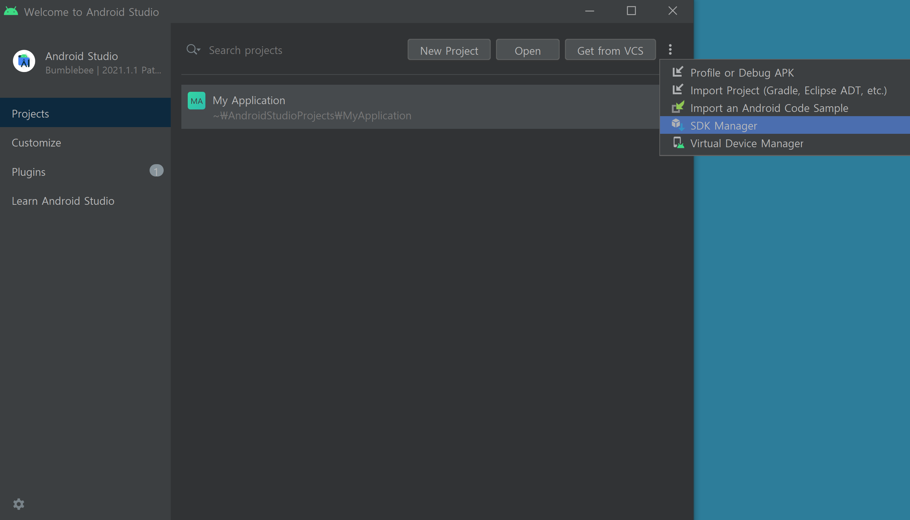Click the Profile or Debug APK icon
The image size is (910, 520).
click(678, 72)
